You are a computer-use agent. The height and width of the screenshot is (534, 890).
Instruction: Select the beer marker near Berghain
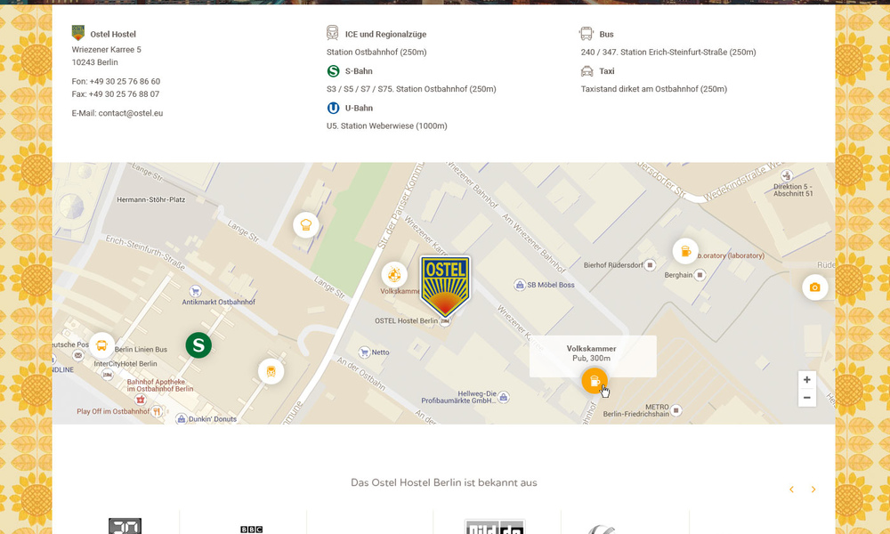click(685, 251)
